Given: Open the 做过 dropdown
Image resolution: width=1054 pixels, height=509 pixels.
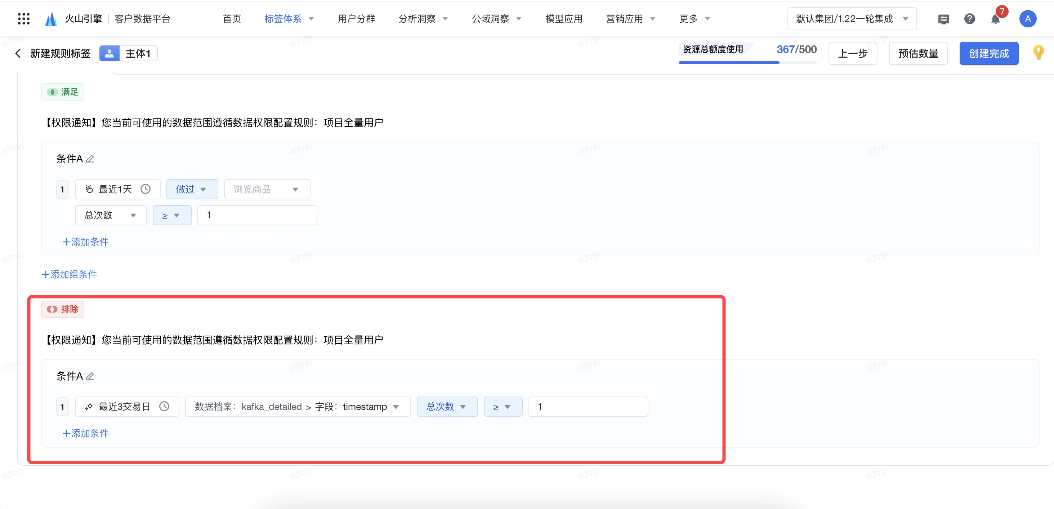Looking at the screenshot, I should [192, 189].
